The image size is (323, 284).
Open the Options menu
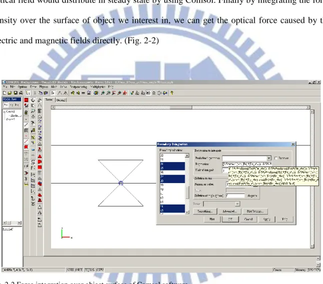22,87
